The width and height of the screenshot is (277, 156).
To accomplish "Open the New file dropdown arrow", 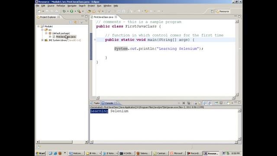I will point(43,11).
